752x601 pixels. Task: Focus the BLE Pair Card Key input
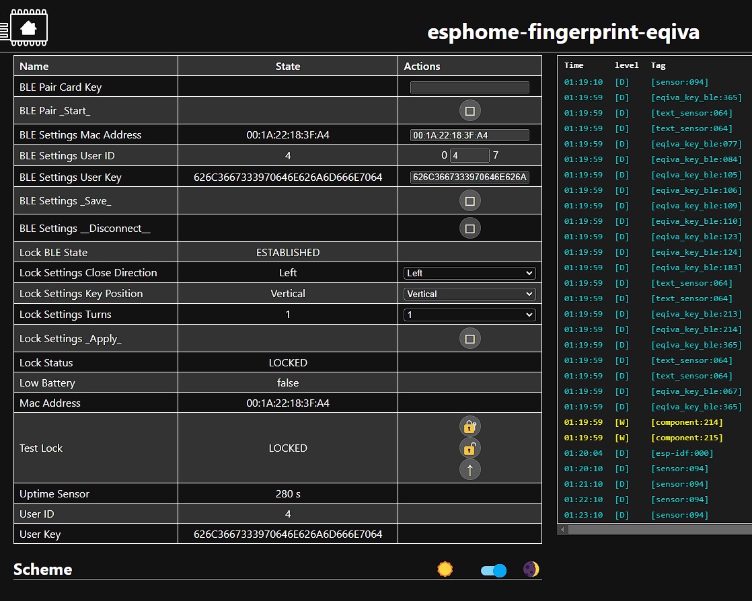469,87
